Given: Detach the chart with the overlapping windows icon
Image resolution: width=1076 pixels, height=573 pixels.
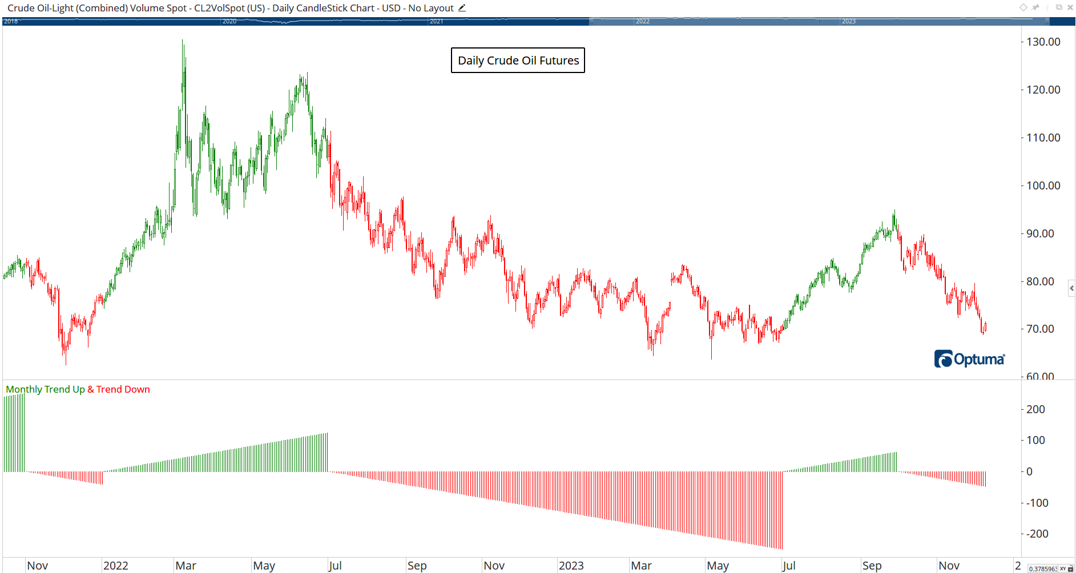Looking at the screenshot, I should pos(1059,7).
